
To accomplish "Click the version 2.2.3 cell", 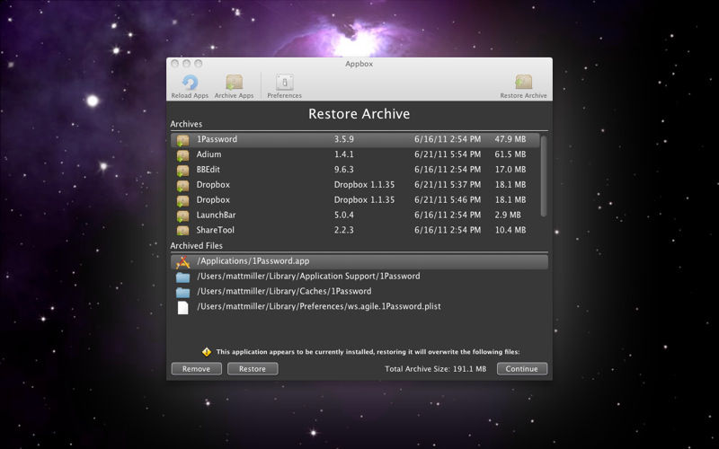I will [x=344, y=230].
